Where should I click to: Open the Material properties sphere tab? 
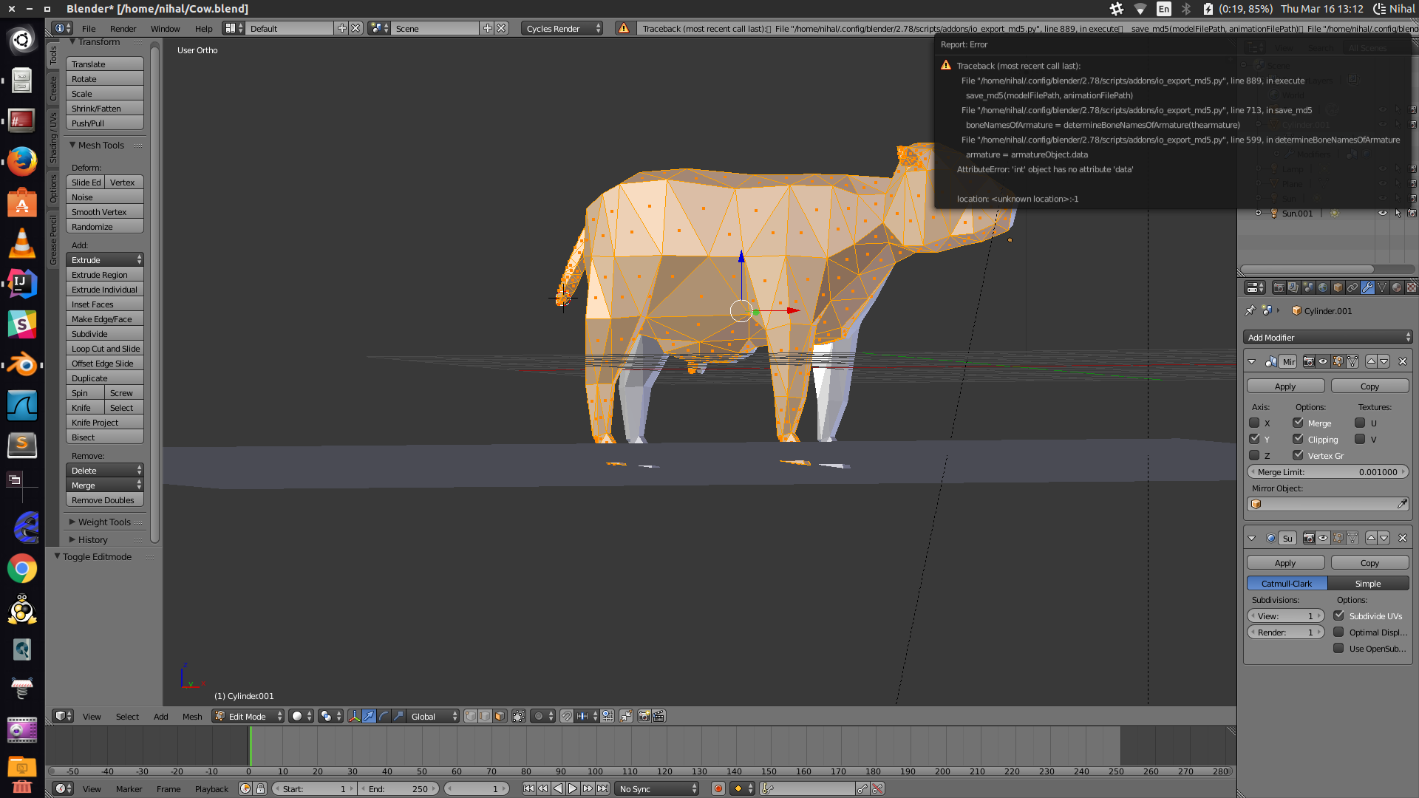1397,287
